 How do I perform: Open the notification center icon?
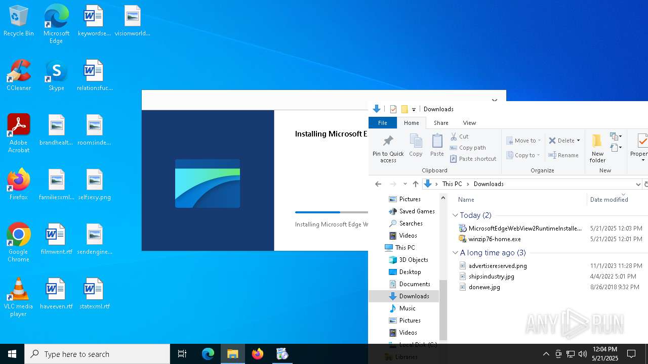click(x=631, y=354)
